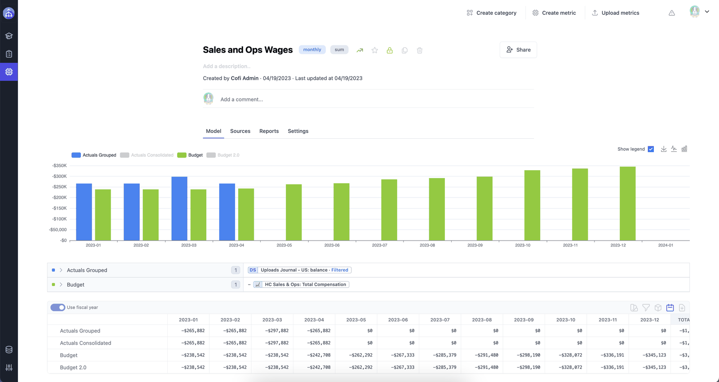Click the green lock icon

point(390,50)
